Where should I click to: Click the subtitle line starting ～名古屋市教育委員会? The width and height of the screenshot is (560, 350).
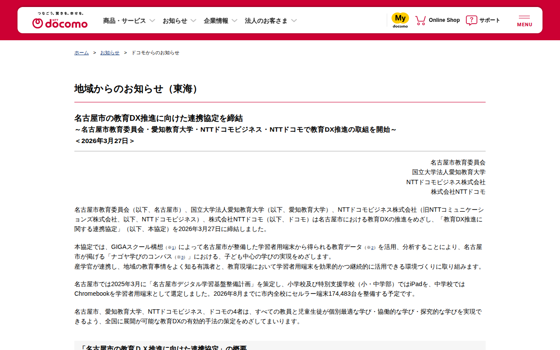point(236,129)
